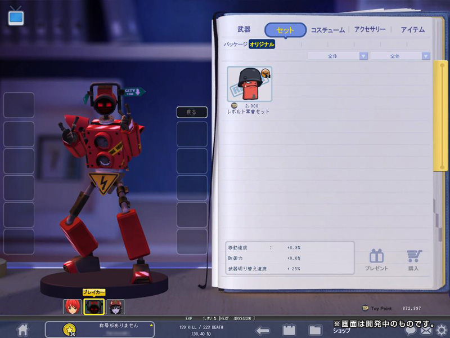Open the folder icon in bottom bar
Screen dimensions: 450x338
tap(315, 330)
